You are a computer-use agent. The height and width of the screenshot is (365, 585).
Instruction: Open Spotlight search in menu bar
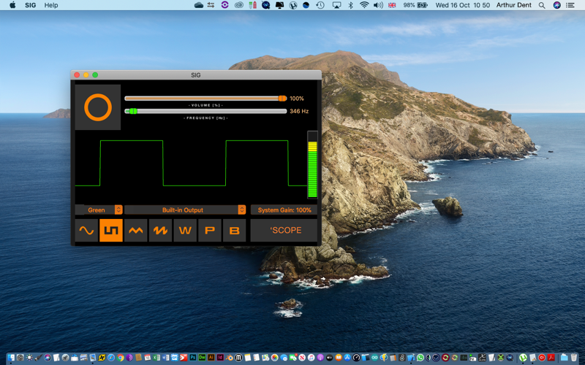click(542, 5)
